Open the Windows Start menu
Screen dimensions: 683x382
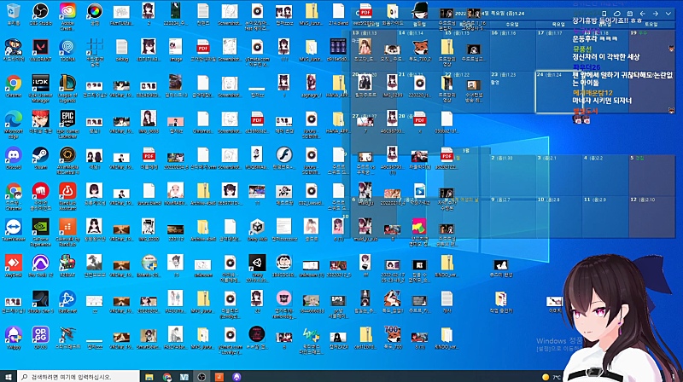tap(9, 377)
